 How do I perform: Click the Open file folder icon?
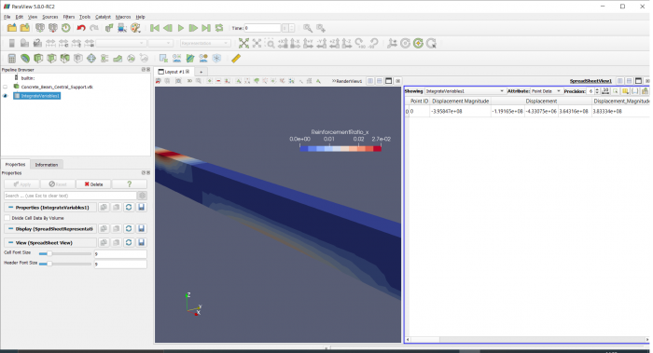click(x=11, y=28)
